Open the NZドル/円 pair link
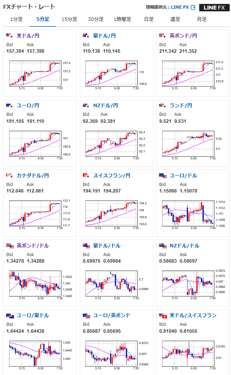Screen dimensions: 231x375 tap(105, 105)
